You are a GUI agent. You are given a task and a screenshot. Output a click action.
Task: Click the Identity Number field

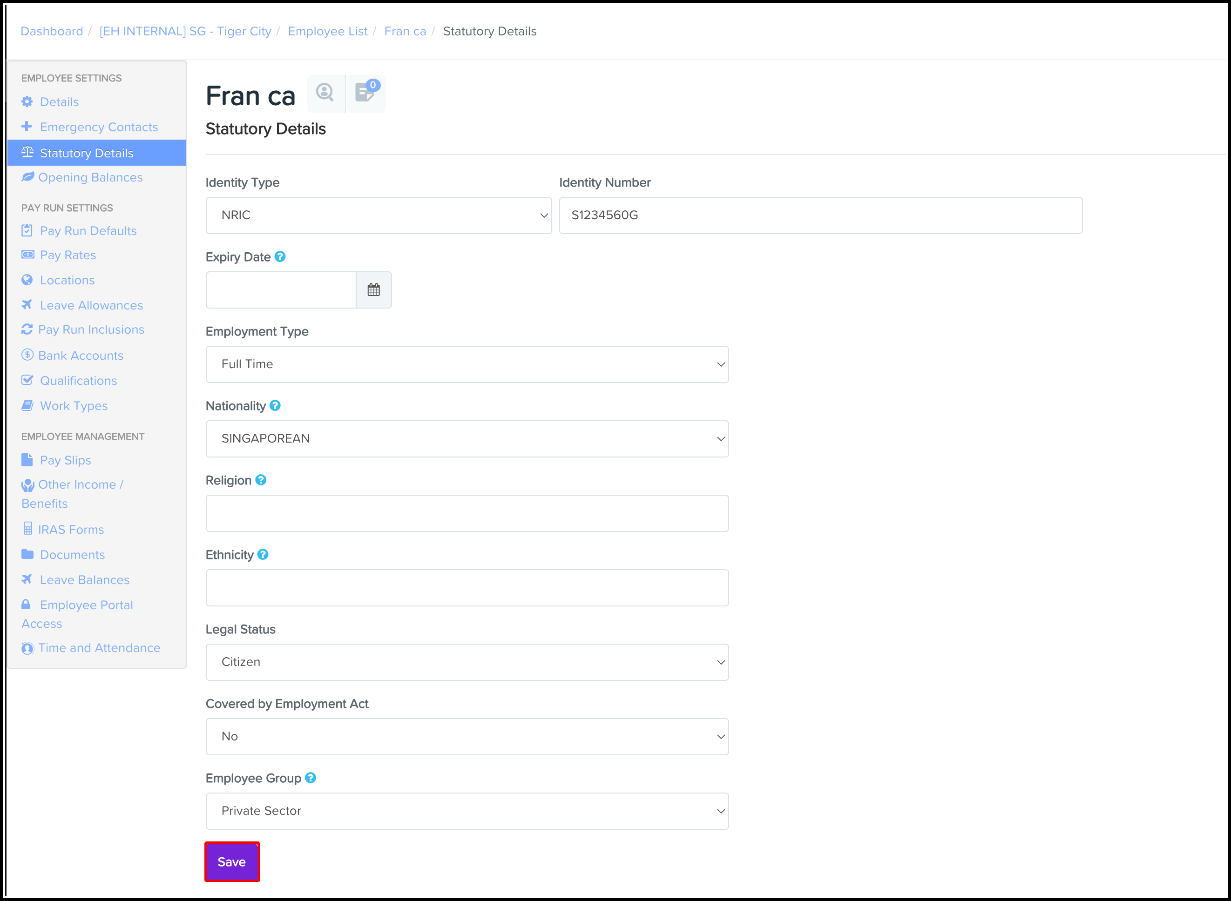coord(821,215)
